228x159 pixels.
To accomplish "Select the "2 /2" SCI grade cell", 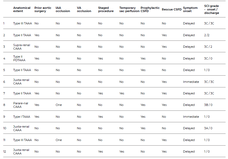I will pyautogui.click(x=207, y=35).
